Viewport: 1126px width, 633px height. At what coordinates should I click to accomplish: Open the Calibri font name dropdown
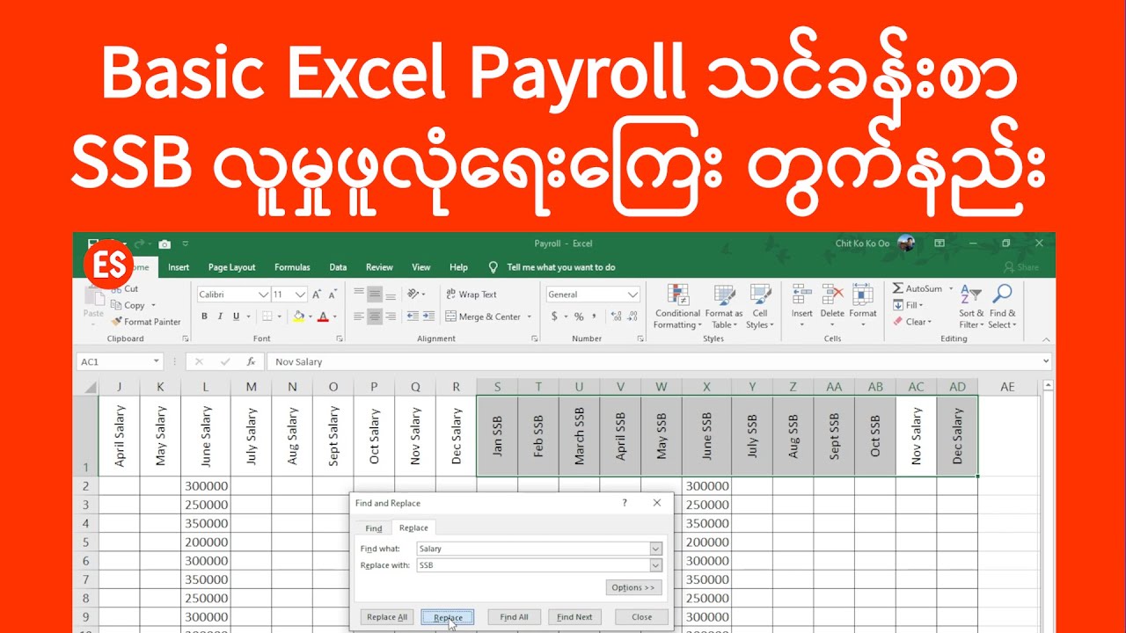[x=263, y=295]
